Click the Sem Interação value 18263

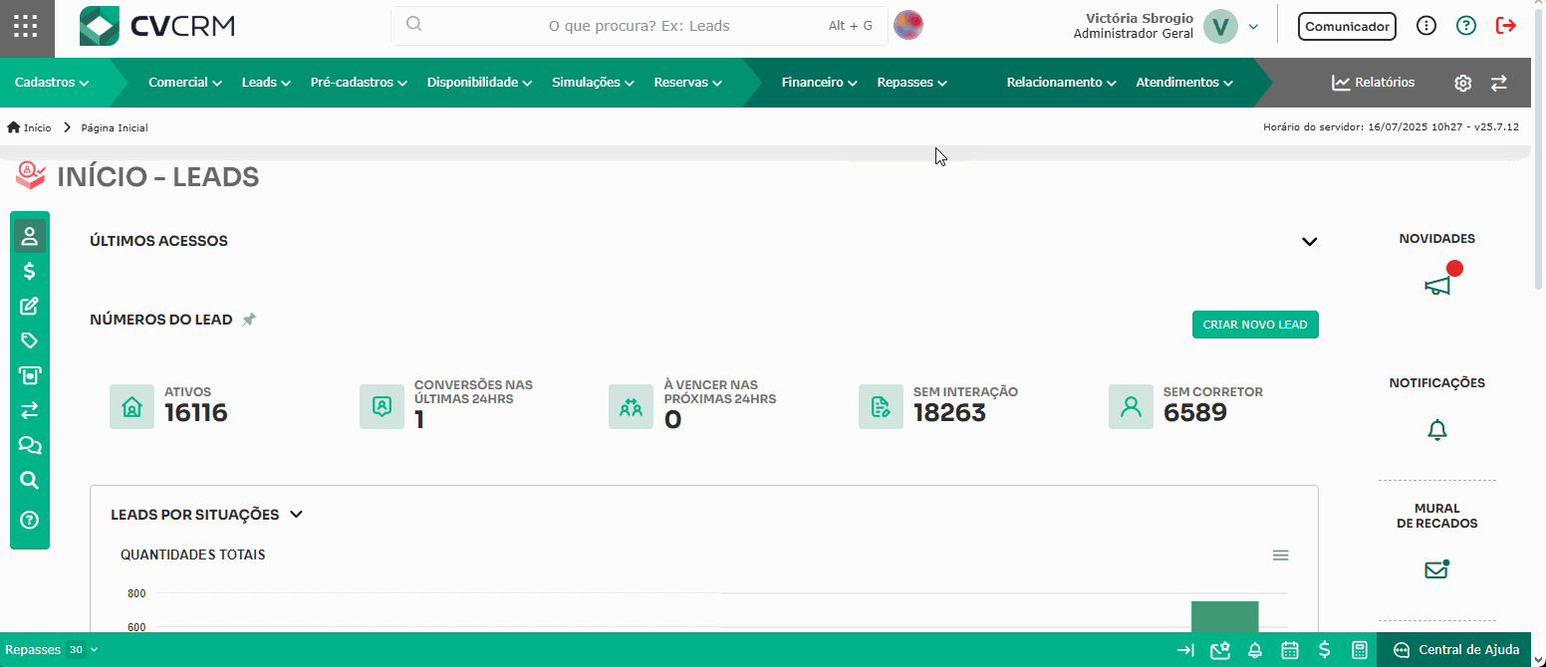coord(949,413)
